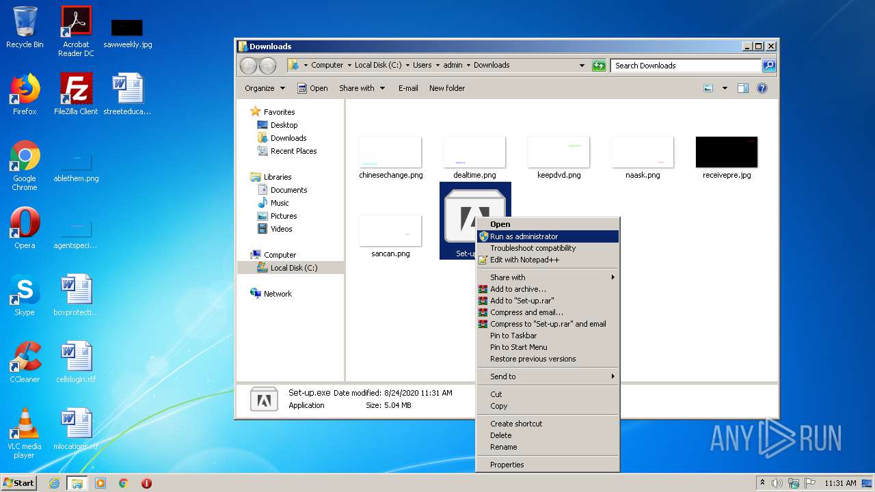Viewport: 875px width, 492px height.
Task: Click Internet Explorer taskbar icon
Action: point(54,483)
